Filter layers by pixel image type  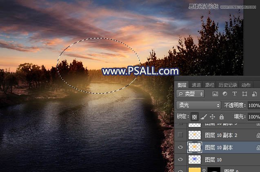(215, 94)
